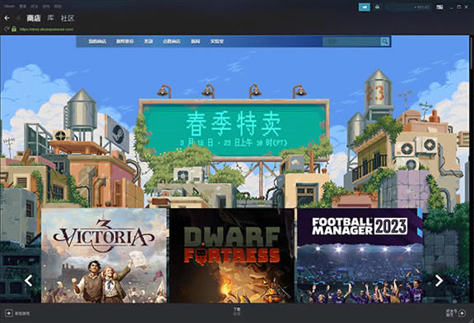Click the plus icon to add game
The height and width of the screenshot is (323, 474).
9,313
